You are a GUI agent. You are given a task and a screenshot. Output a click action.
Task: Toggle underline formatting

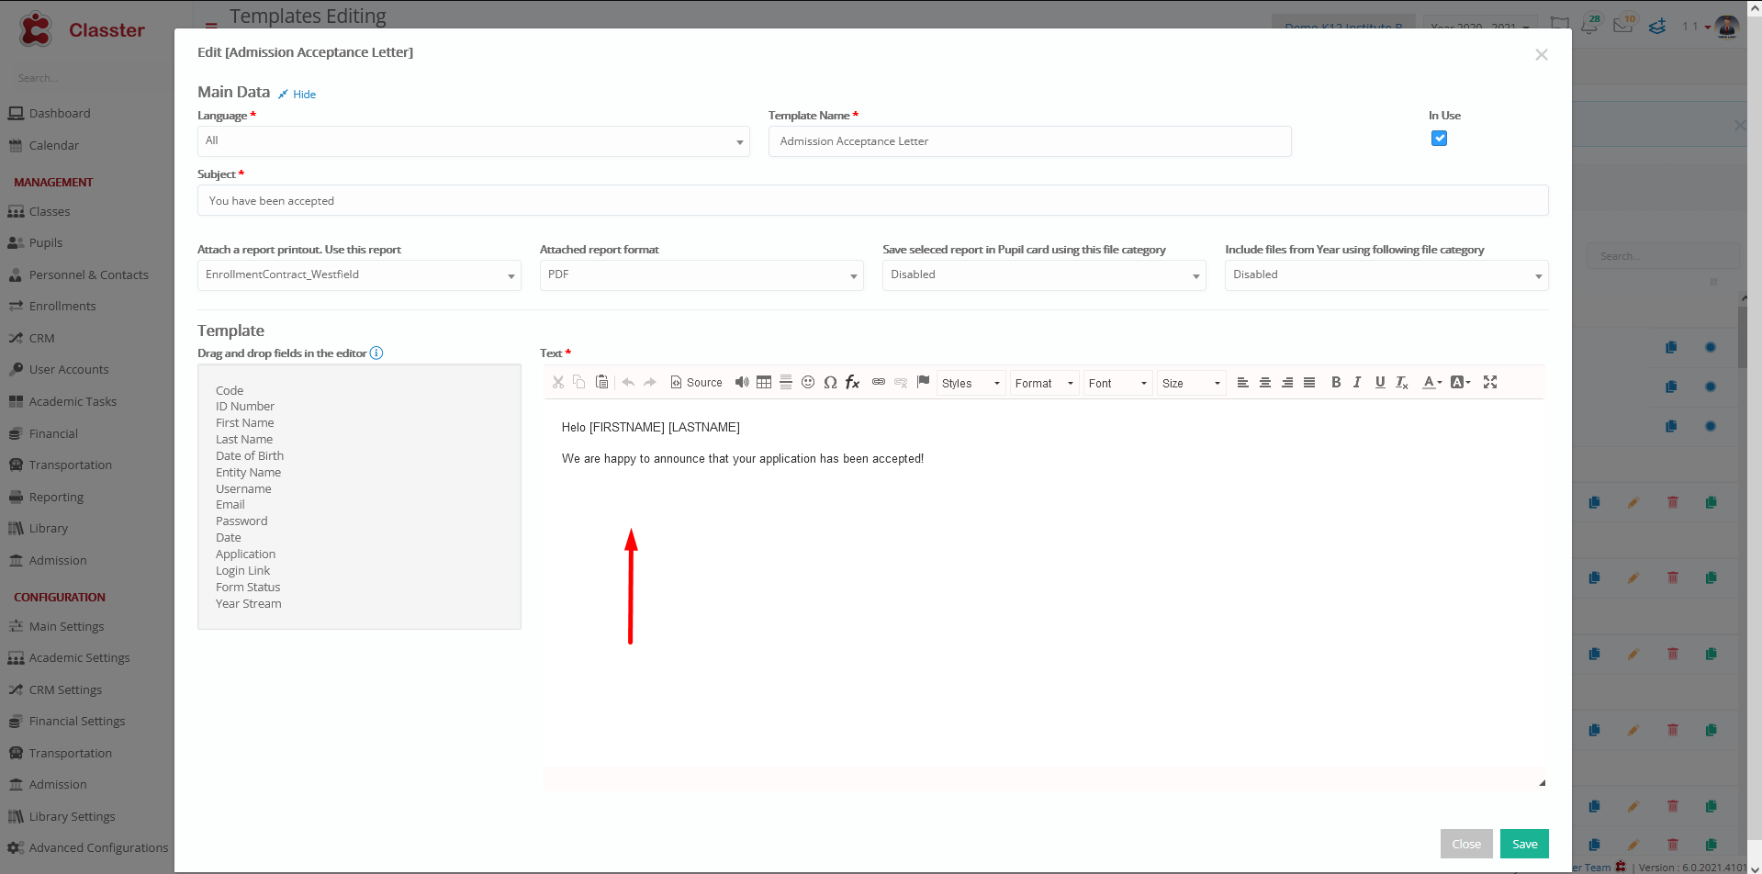[x=1380, y=383]
